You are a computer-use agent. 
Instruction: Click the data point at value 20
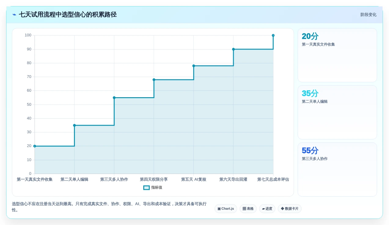pos(35,146)
